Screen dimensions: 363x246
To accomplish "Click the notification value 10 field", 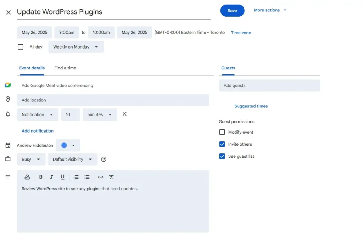I will (71, 114).
